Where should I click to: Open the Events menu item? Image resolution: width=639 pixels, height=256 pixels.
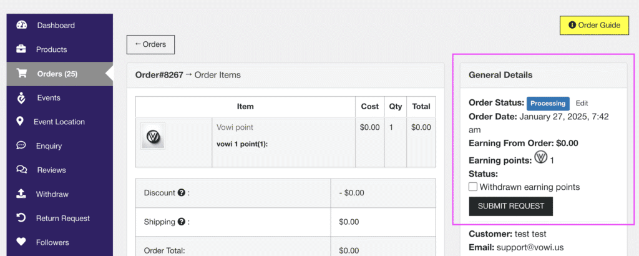[49, 97]
